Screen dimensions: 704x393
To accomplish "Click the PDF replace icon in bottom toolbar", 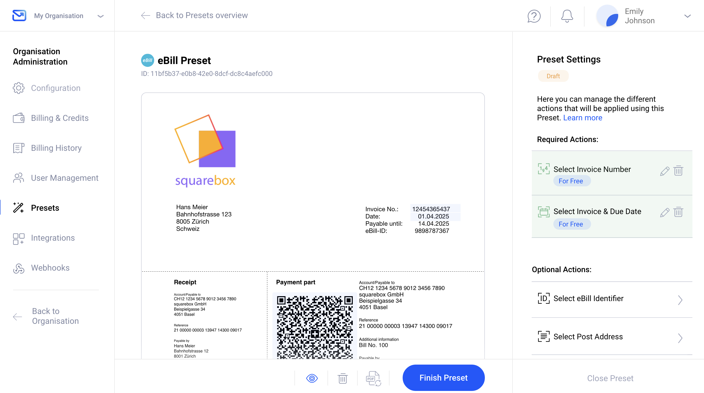I will pyautogui.click(x=373, y=378).
